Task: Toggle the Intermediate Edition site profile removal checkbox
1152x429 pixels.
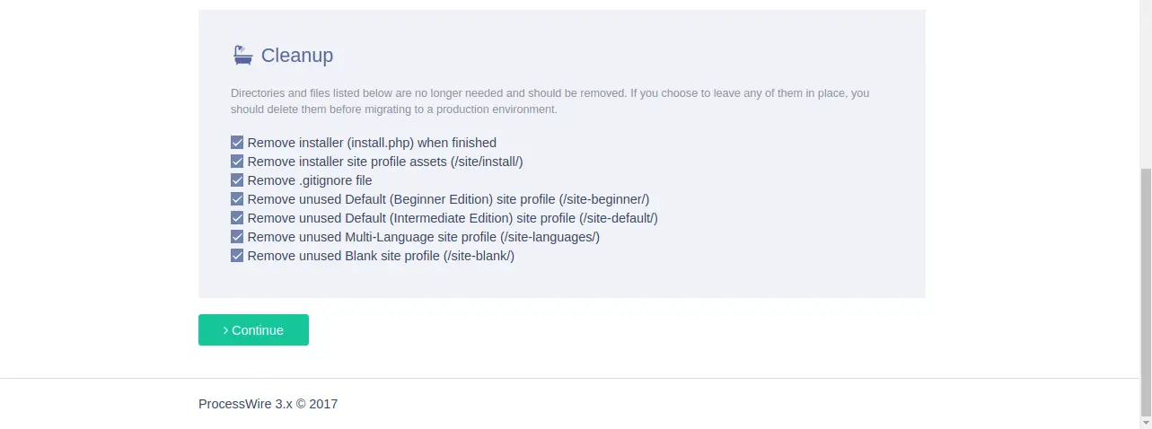Action: click(x=237, y=218)
